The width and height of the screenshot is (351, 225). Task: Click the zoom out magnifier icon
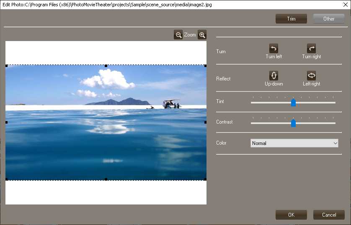[178, 35]
